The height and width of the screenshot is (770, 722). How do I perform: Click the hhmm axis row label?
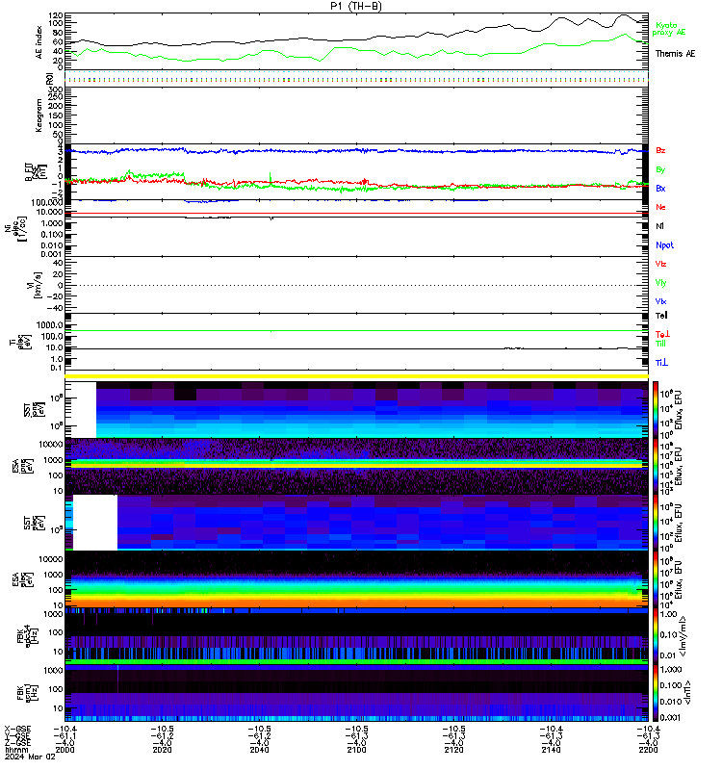(14, 750)
